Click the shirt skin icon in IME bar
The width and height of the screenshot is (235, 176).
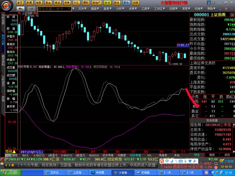(190, 161)
